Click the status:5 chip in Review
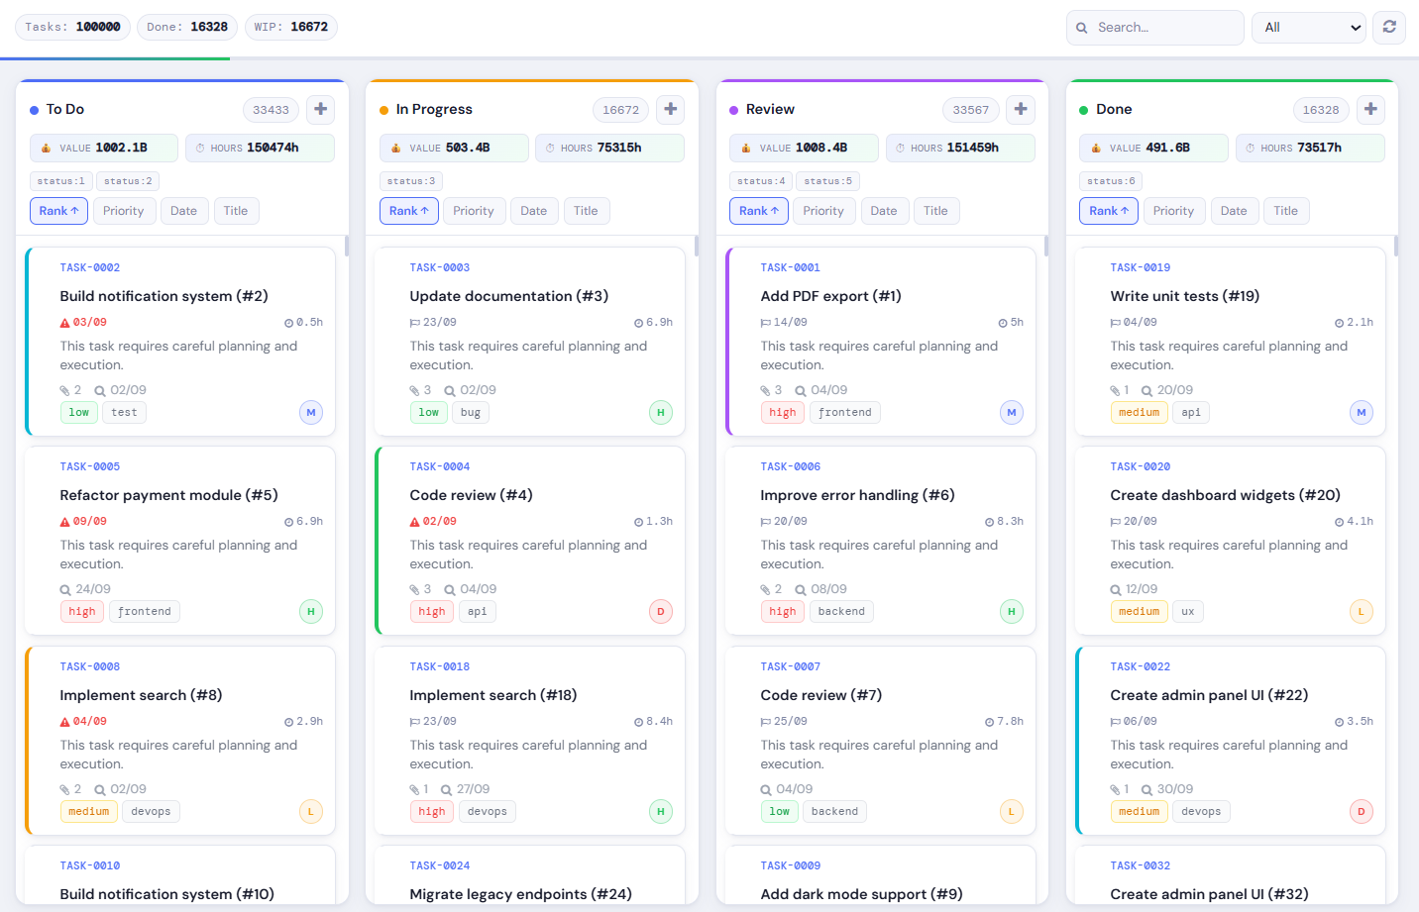This screenshot has width=1419, height=912. pos(828,181)
